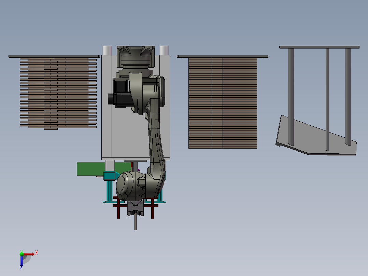Screen dimensions: 368x276
Task: Click the blue Z axis arrow of the triad
Action: click(x=22, y=261)
